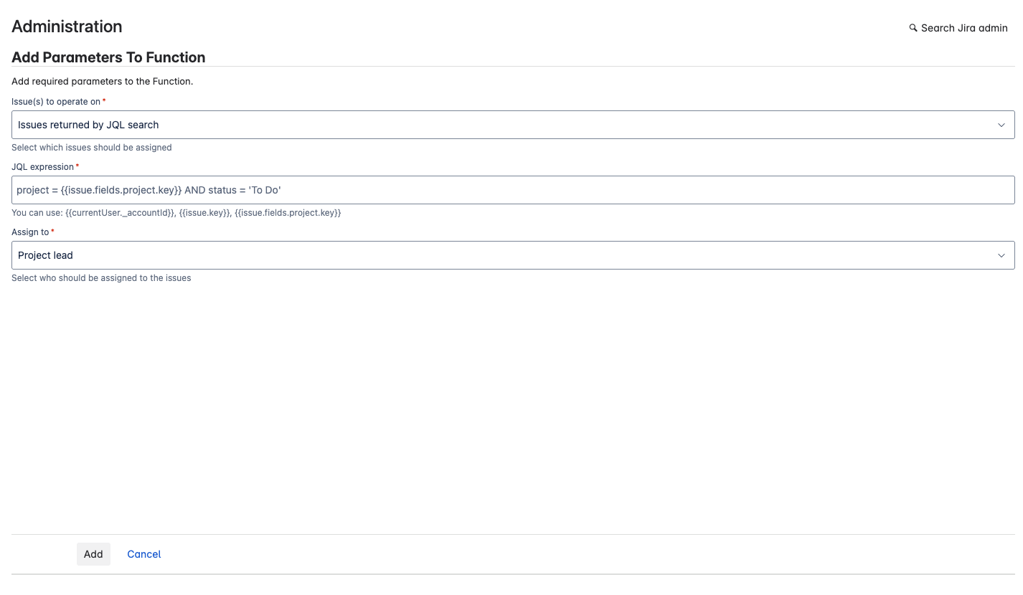Click the magnifying glass search icon
The image size is (1023, 595).
(913, 27)
